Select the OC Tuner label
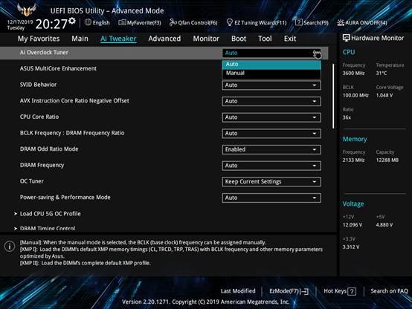Image resolution: width=412 pixels, height=309 pixels. [x=32, y=181]
